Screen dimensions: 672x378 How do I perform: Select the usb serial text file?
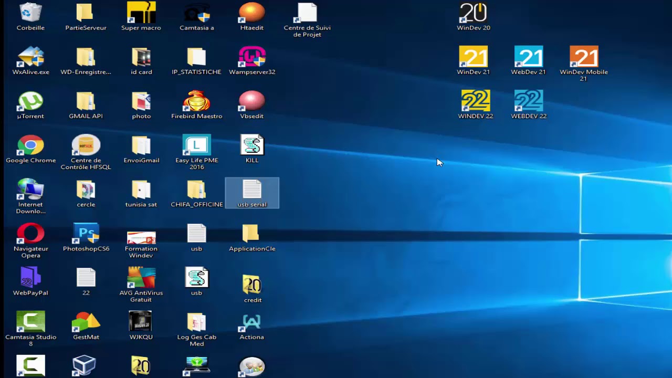(x=252, y=193)
